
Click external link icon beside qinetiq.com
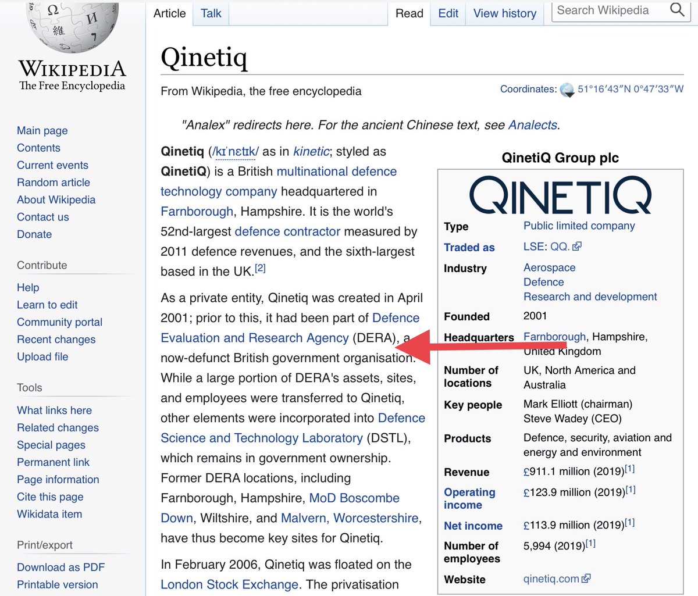click(x=586, y=579)
